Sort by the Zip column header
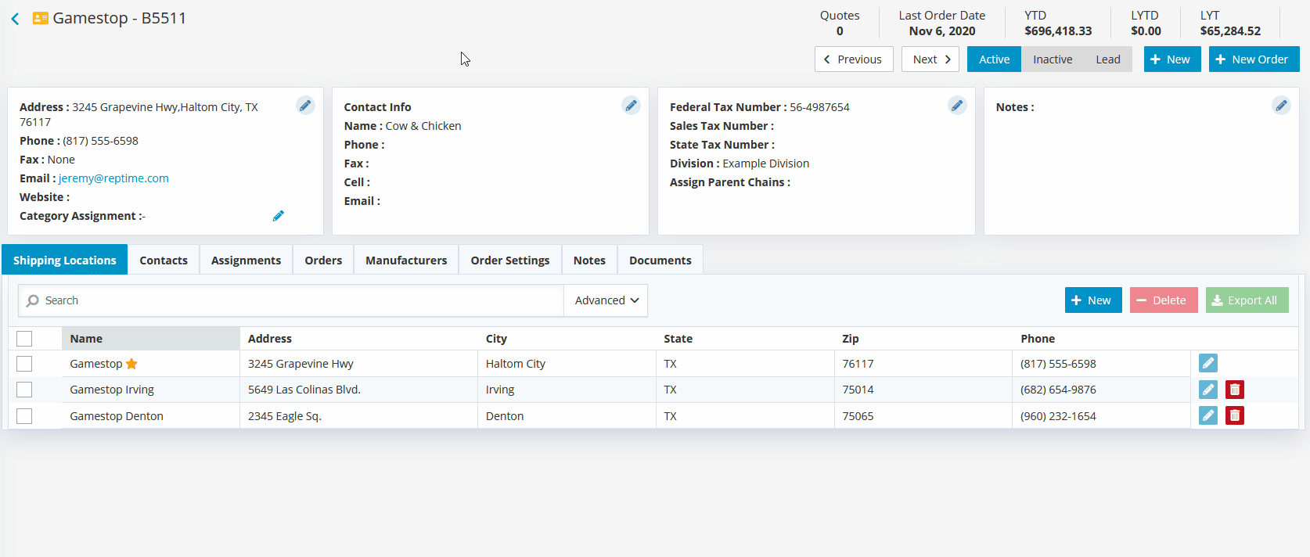 tap(923, 339)
